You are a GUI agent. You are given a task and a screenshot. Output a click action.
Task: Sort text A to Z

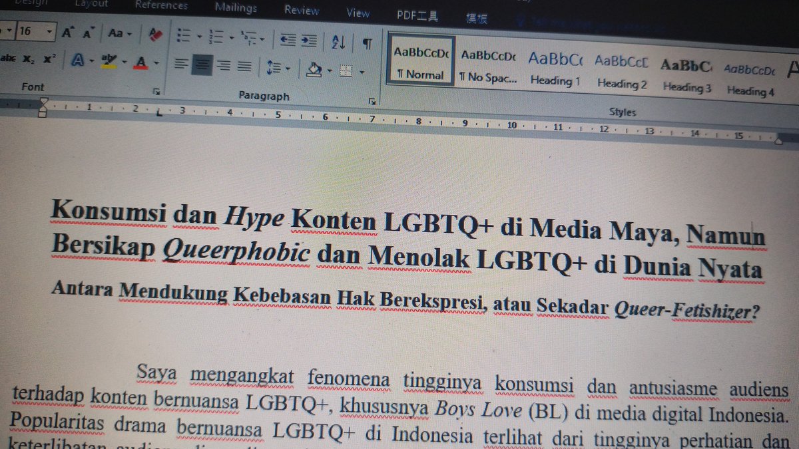(338, 43)
